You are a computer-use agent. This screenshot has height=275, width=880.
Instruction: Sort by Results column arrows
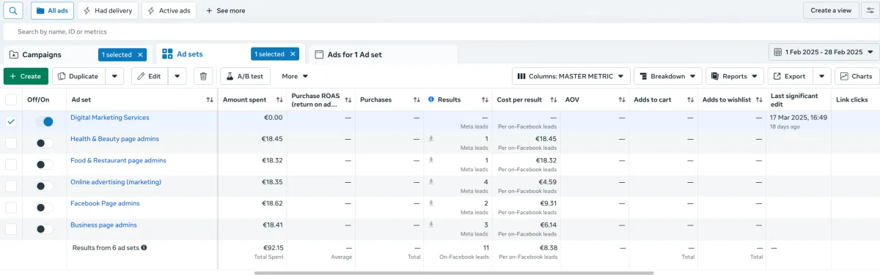point(485,99)
